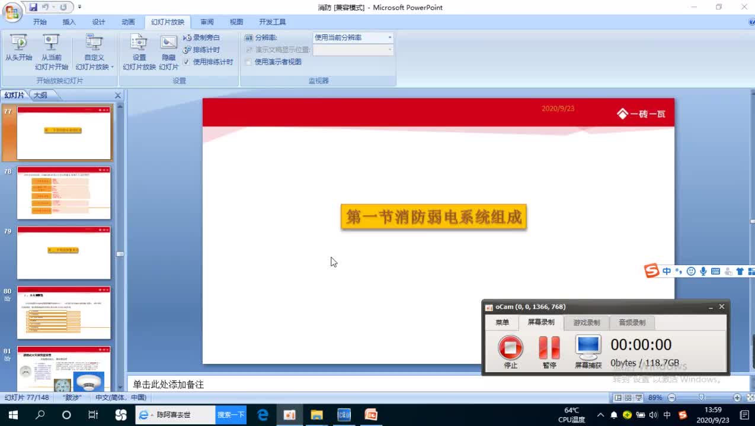The width and height of the screenshot is (755, 426).
Task: Select slide 80 thumbnail
Action: pos(64,312)
